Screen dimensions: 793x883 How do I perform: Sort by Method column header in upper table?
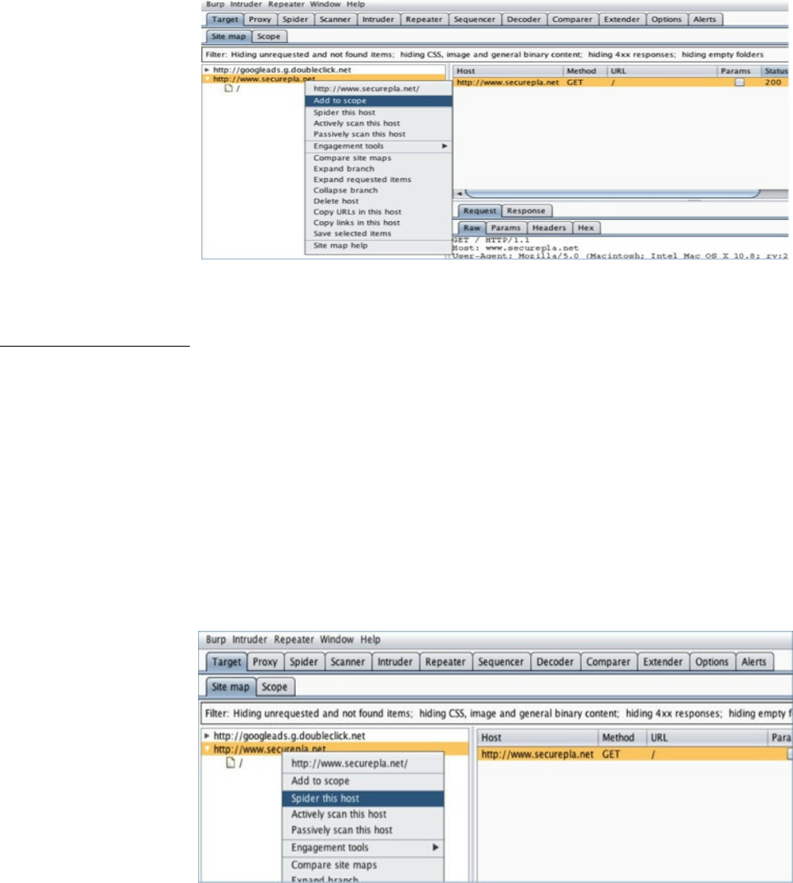(584, 71)
